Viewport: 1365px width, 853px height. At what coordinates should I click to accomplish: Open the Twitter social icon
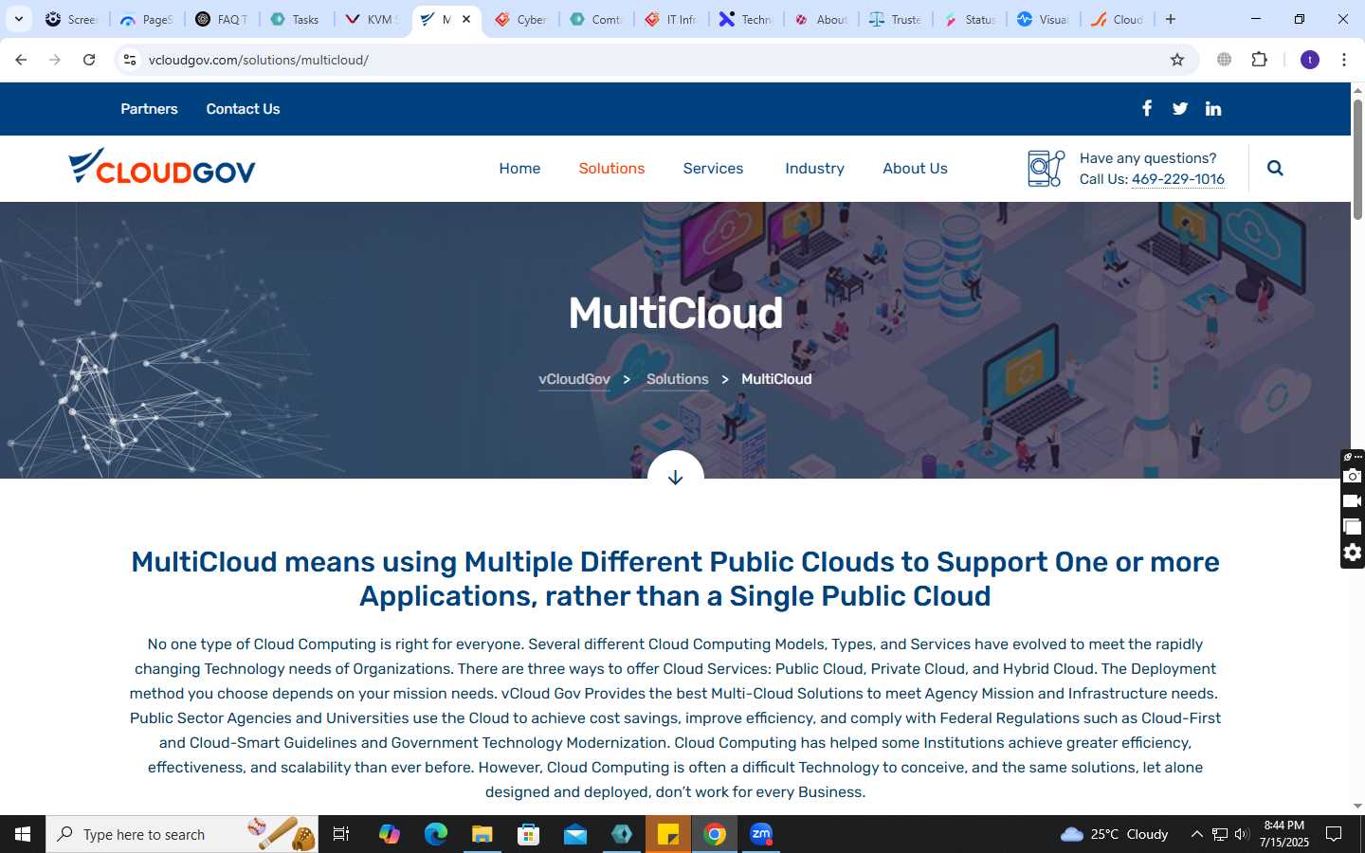(1180, 108)
